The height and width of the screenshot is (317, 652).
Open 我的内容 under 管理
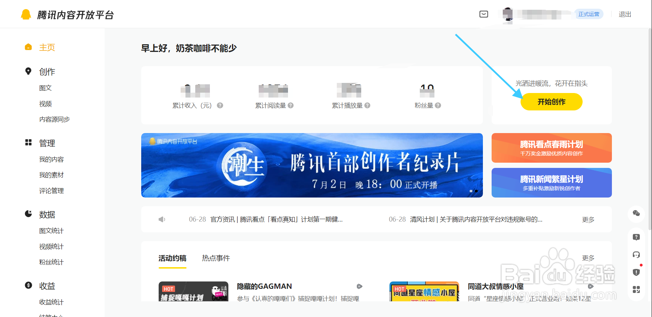pyautogui.click(x=51, y=159)
